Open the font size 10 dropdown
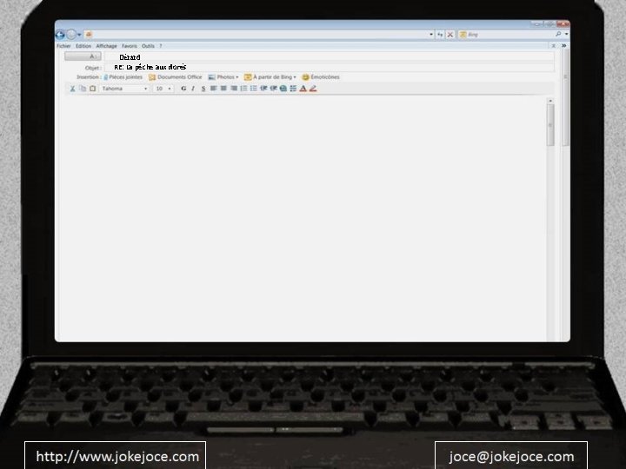Viewport: 626px width, 469px height. [x=163, y=89]
